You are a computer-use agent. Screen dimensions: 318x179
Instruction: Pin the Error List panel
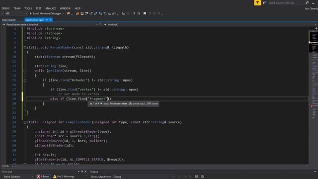[82, 172]
